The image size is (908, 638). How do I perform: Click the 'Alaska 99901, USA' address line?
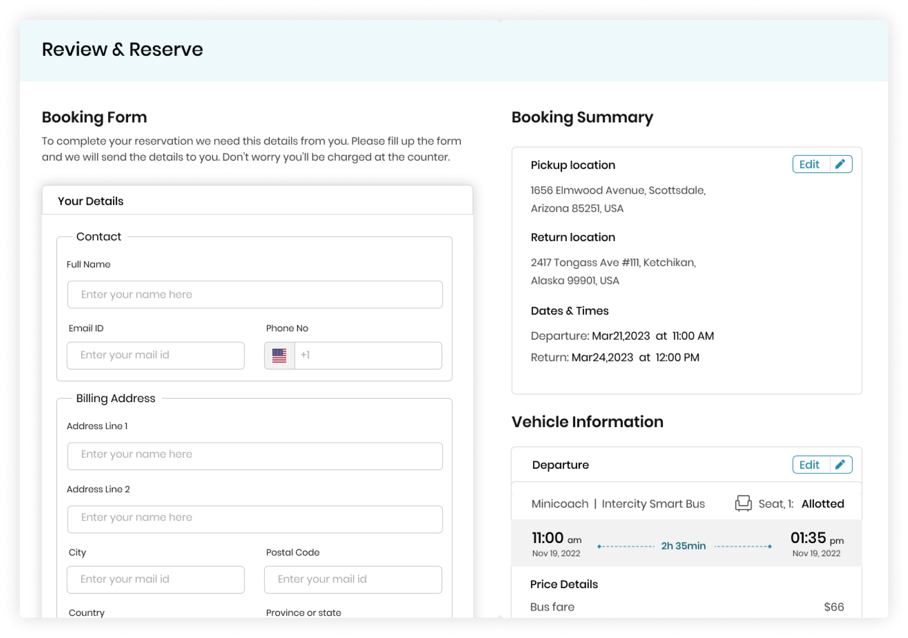[x=575, y=281]
